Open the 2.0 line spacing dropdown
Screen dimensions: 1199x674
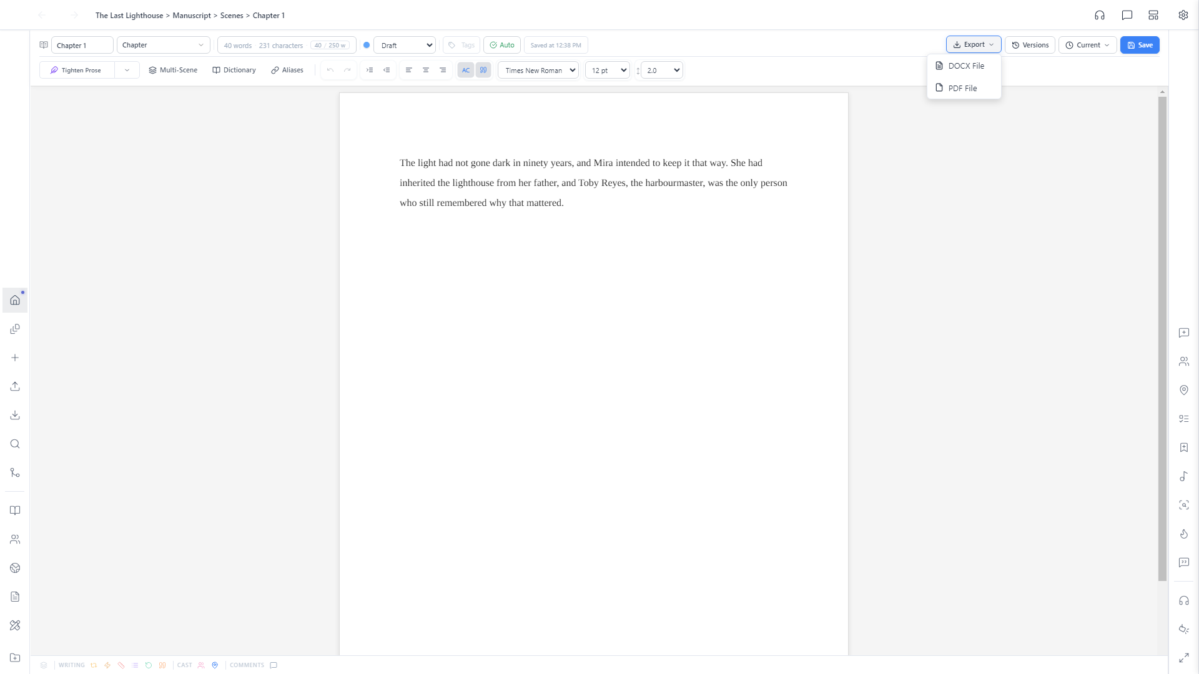click(x=662, y=70)
